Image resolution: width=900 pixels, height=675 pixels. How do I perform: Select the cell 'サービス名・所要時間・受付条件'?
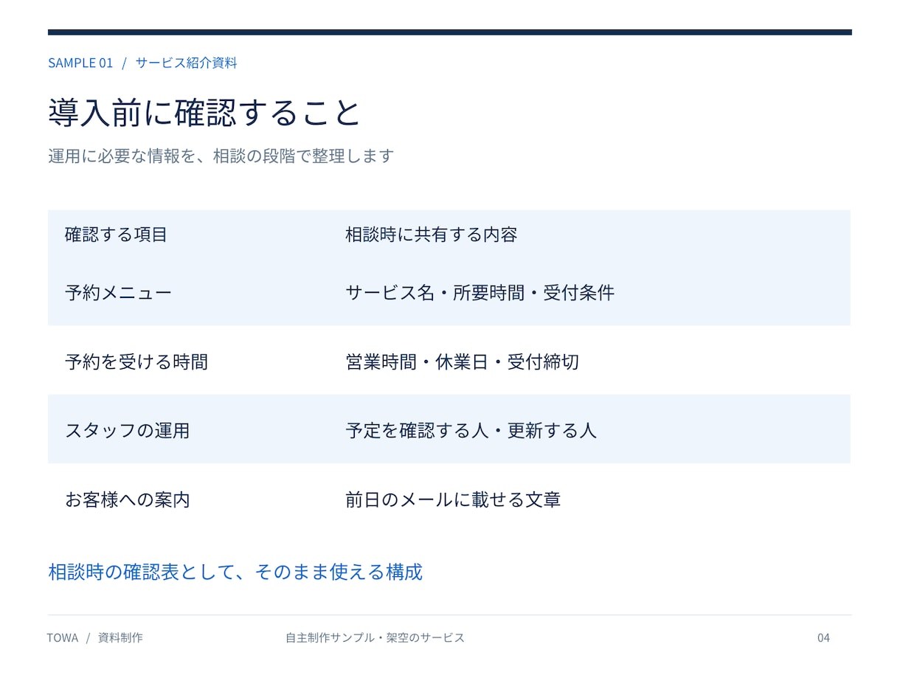[480, 293]
